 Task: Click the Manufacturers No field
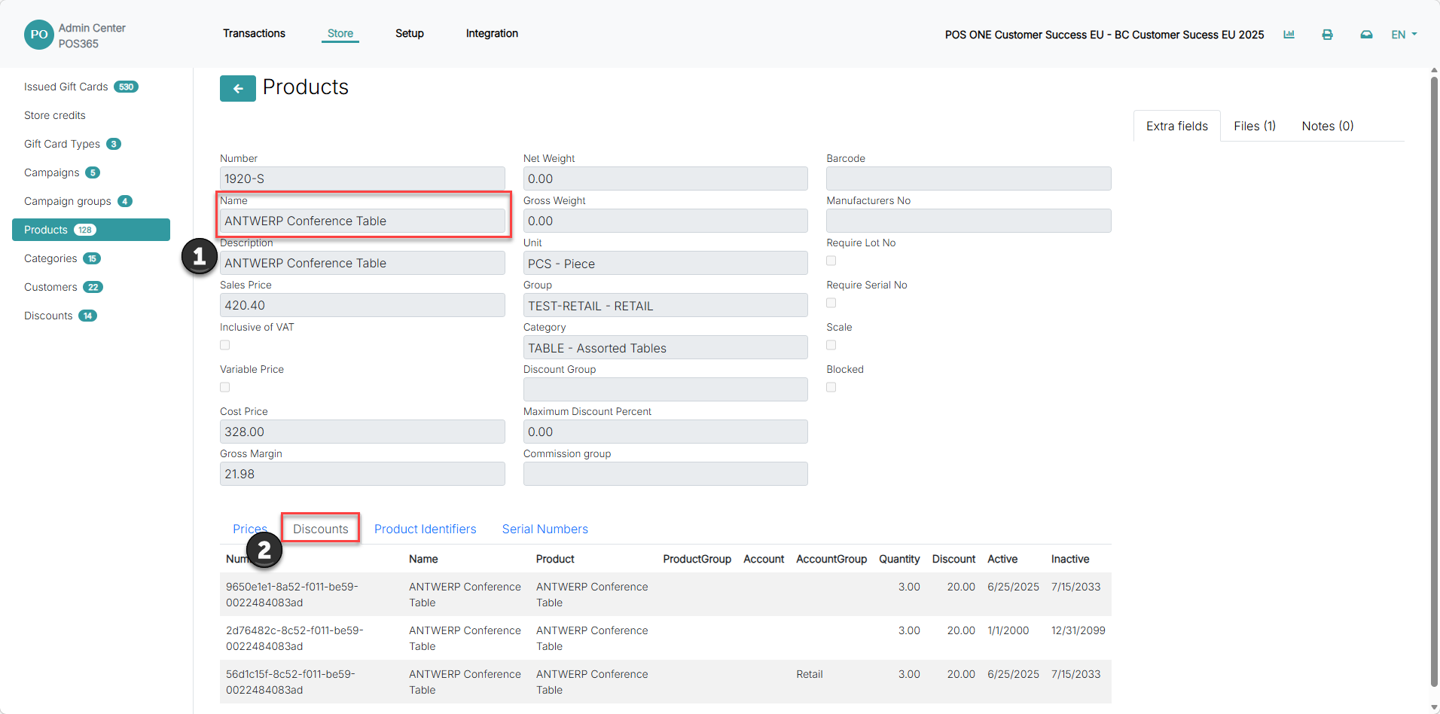pyautogui.click(x=969, y=221)
